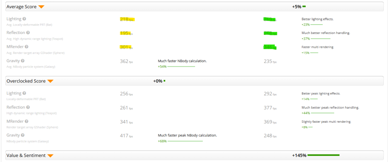Click the Lighting label in Average Score
Image resolution: width=388 pixels, height=162 pixels.
click(x=14, y=19)
